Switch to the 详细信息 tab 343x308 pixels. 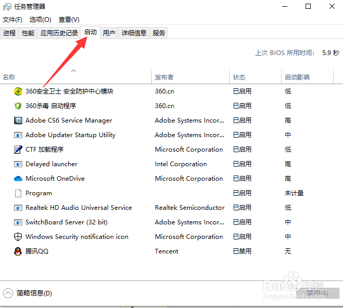point(134,33)
